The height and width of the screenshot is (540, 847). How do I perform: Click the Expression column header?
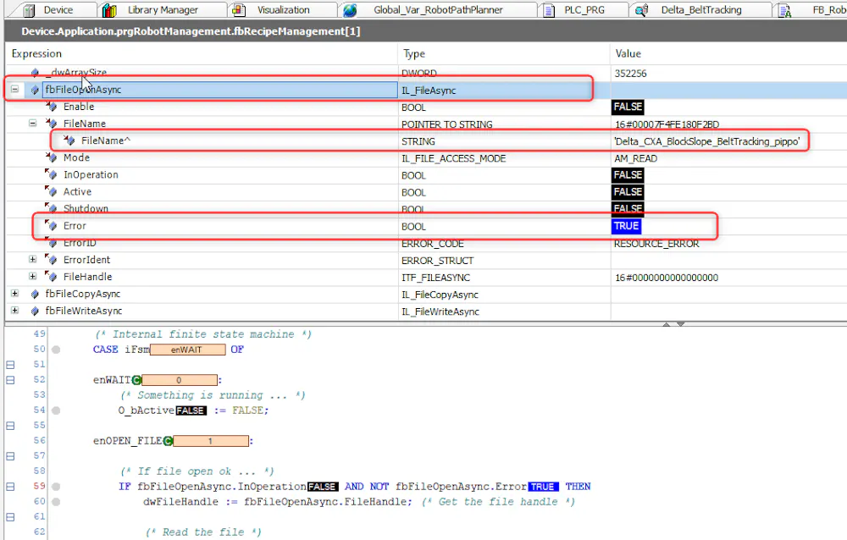(x=201, y=53)
